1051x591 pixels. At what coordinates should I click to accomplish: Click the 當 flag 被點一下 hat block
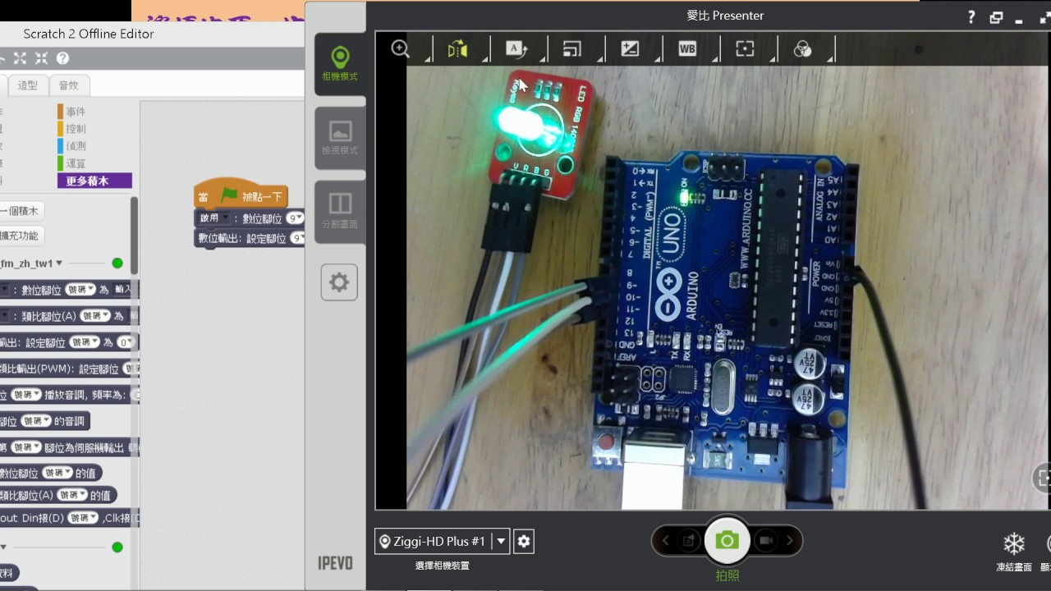click(241, 195)
